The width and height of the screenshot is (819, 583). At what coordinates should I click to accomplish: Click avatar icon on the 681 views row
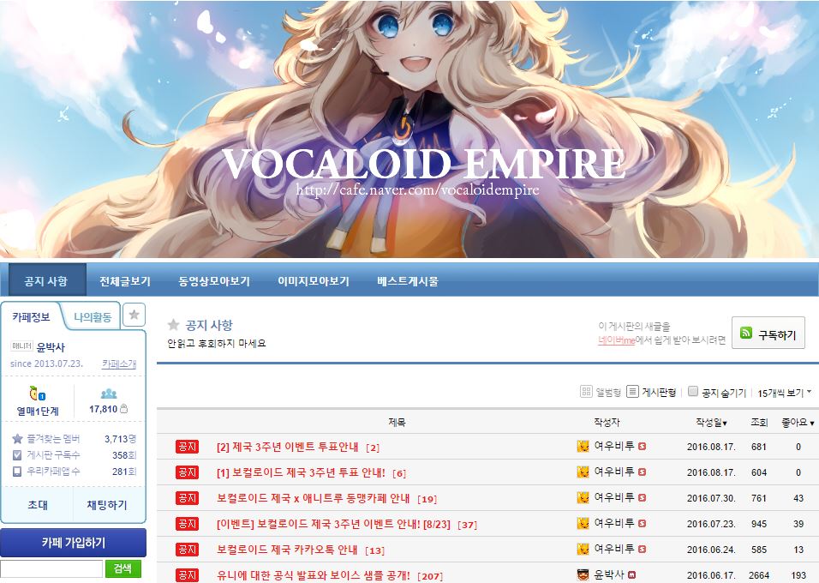[583, 446]
